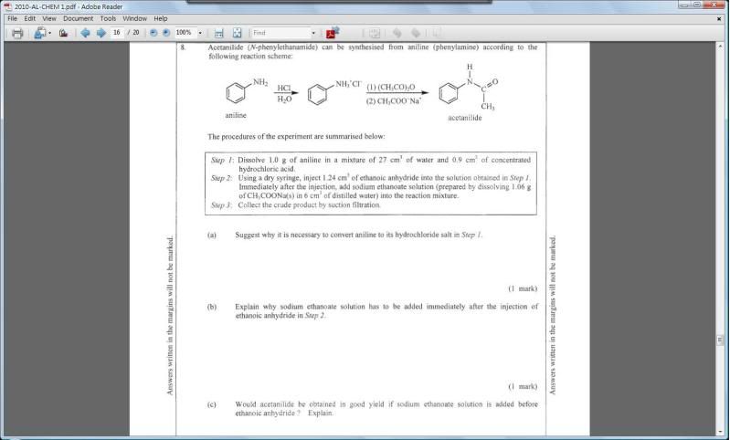Click 'The procedures of the experiment are summarised below' text
This screenshot has width=730, height=440.
click(296, 136)
